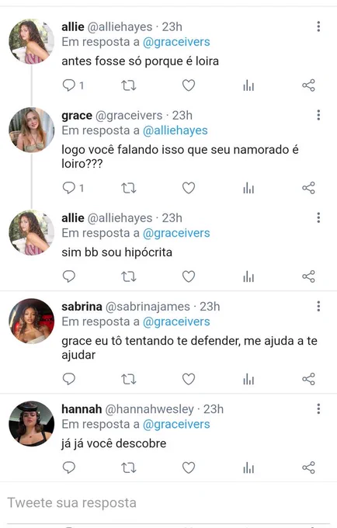Open @alliehayes mention link in grace's reply
The width and height of the screenshot is (337, 528).
tap(175, 130)
